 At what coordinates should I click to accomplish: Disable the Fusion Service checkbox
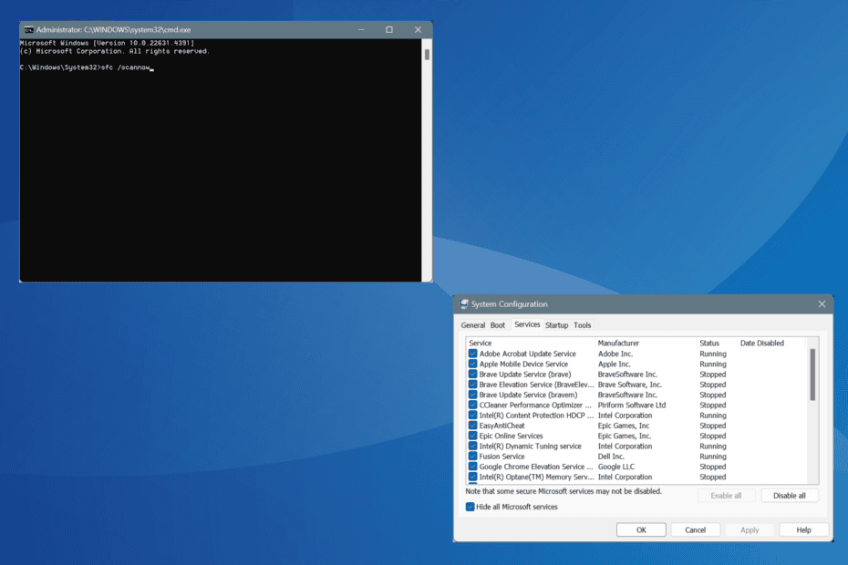tap(472, 457)
